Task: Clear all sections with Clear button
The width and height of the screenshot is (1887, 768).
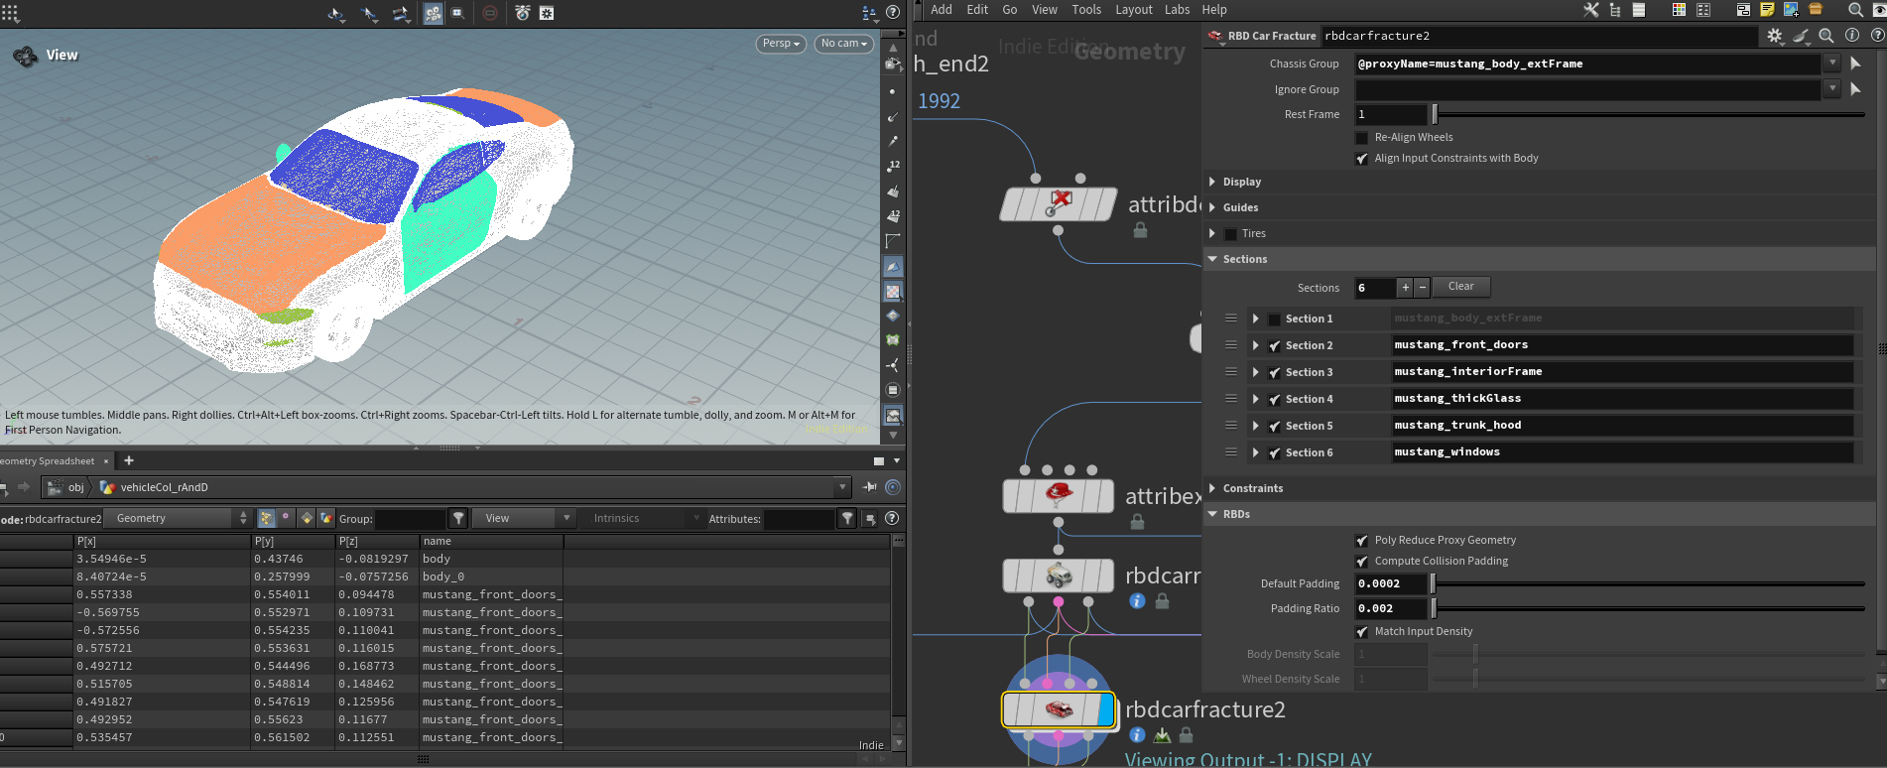Action: 1461,287
